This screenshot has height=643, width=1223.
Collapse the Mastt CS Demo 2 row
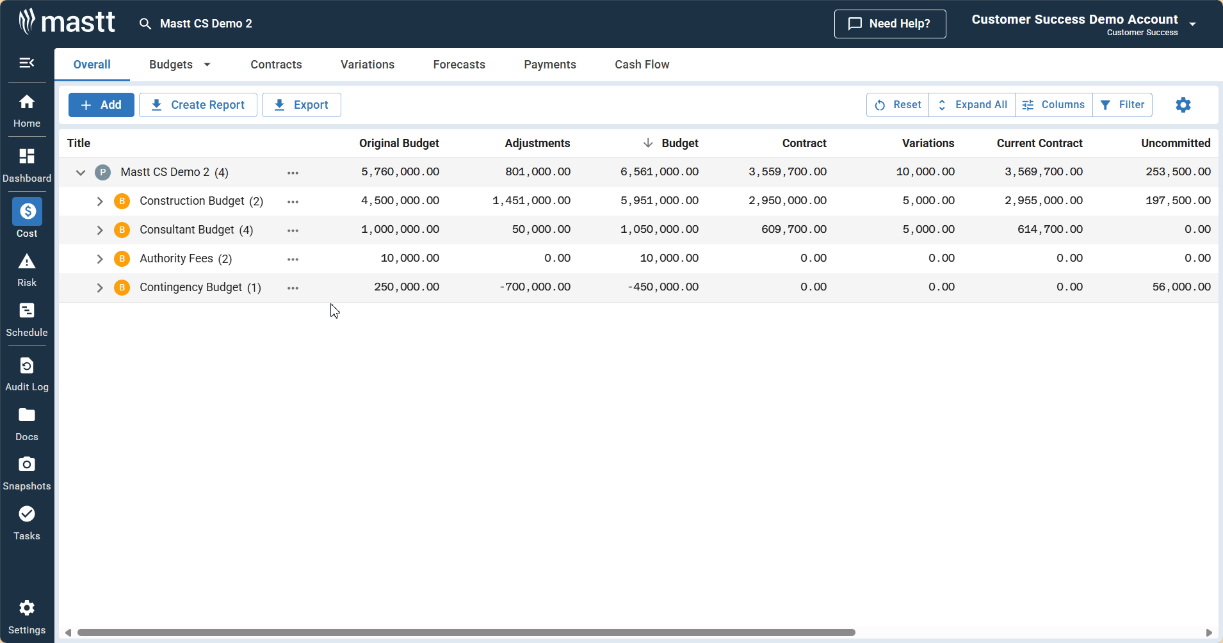[x=81, y=172]
